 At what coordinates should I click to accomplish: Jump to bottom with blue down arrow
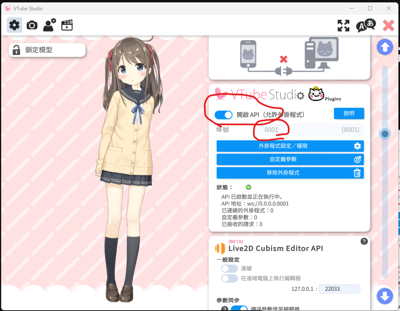tap(385, 296)
